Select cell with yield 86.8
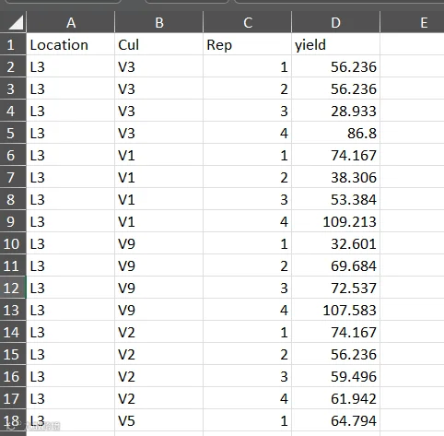This screenshot has height=436, width=444. click(335, 133)
